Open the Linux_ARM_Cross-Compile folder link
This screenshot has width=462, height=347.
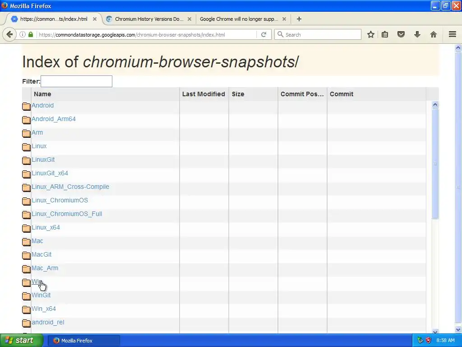pyautogui.click(x=70, y=187)
